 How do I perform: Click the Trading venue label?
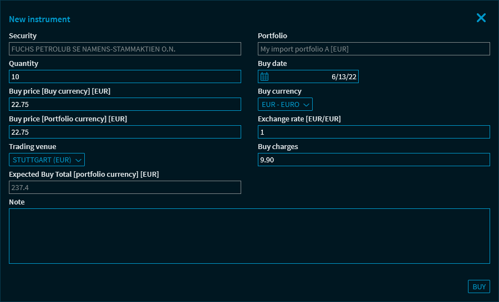[32, 147]
